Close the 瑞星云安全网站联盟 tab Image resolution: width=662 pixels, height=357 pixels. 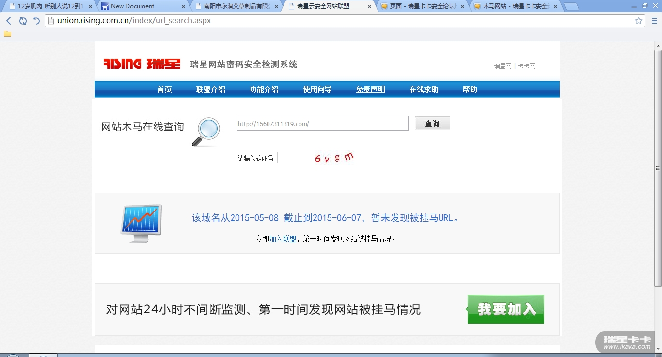click(x=369, y=7)
